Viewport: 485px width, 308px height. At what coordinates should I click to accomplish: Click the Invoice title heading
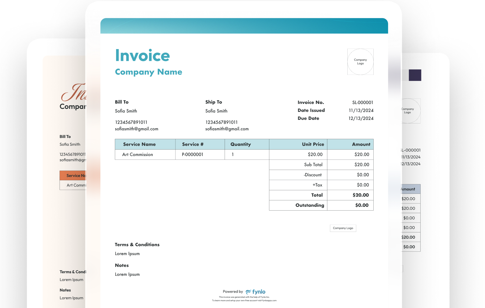(142, 55)
